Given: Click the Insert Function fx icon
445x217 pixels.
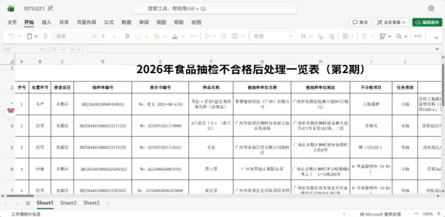Looking at the screenshot, I should point(73,49).
